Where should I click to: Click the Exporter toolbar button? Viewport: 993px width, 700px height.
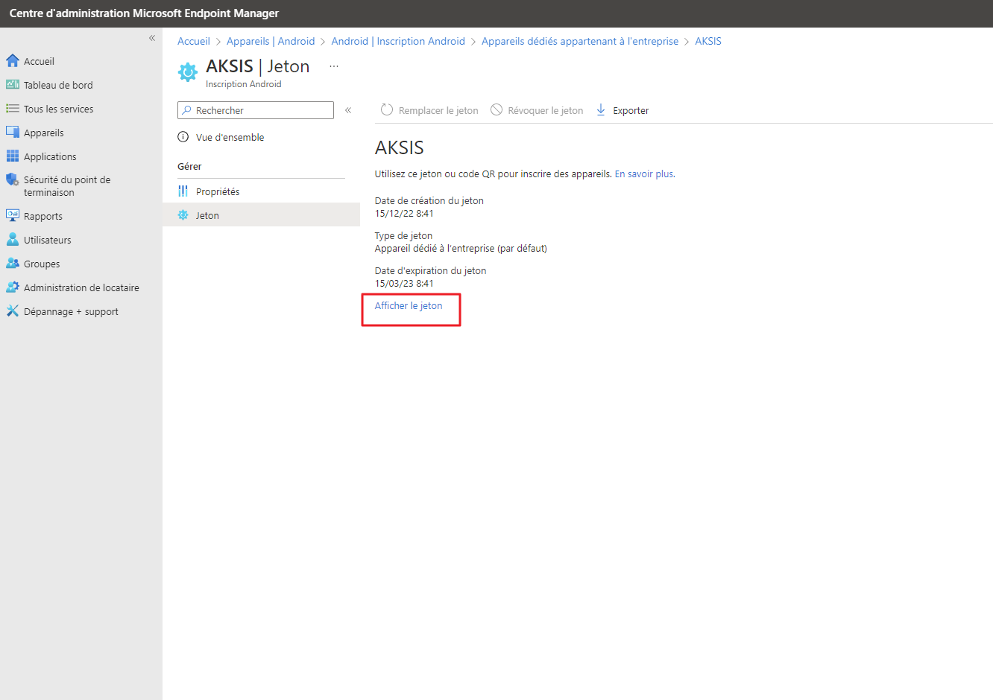pos(622,110)
